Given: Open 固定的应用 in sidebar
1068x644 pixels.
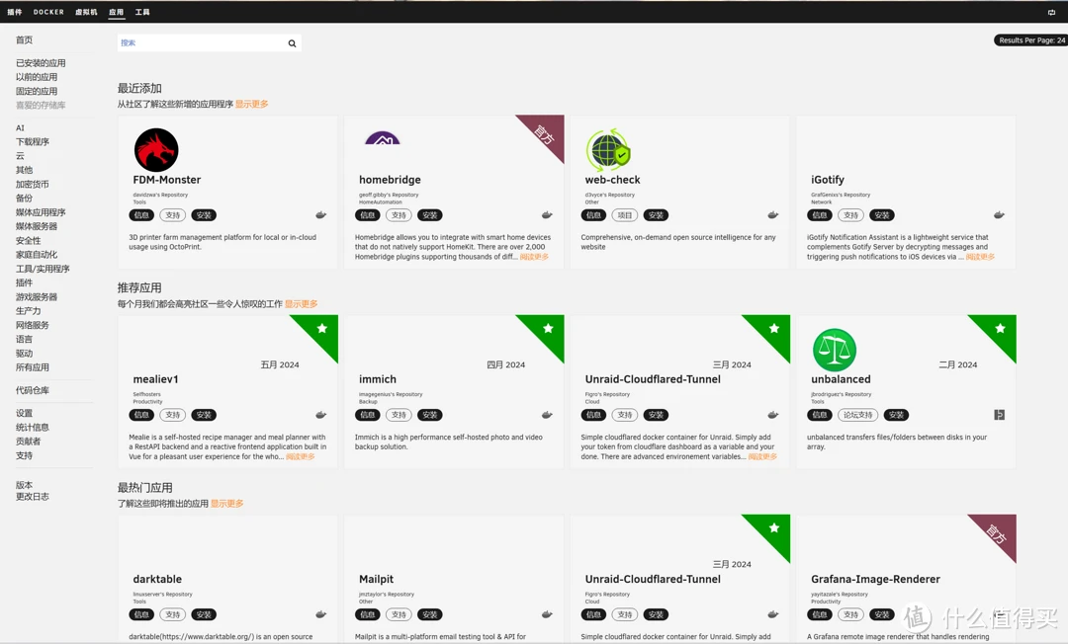Looking at the screenshot, I should (37, 91).
